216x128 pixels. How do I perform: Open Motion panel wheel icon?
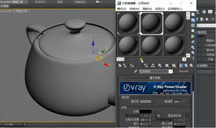point(204,12)
